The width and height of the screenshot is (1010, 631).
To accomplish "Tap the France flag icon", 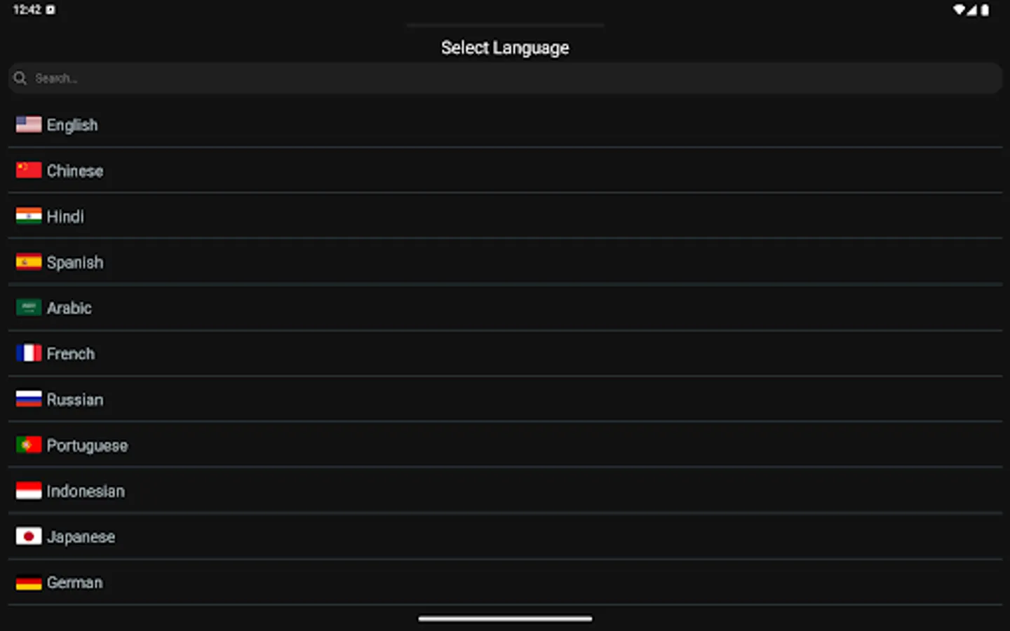I will 28,353.
